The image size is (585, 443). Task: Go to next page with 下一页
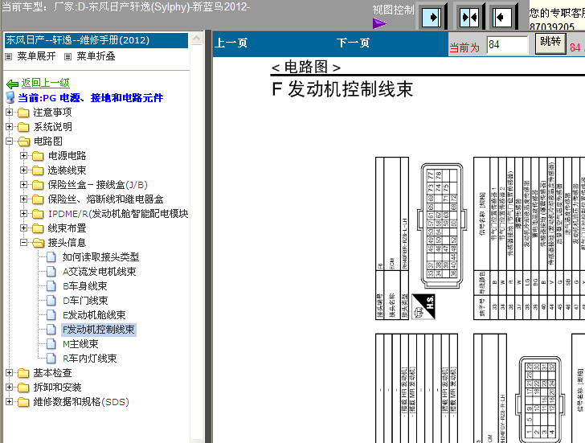(353, 43)
